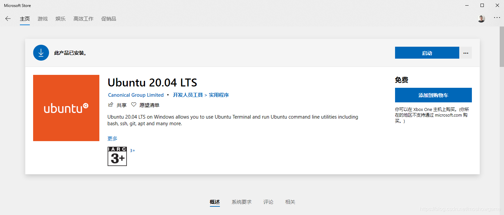504x215 pixels.
Task: Go back with the back arrow
Action: pos(8,19)
